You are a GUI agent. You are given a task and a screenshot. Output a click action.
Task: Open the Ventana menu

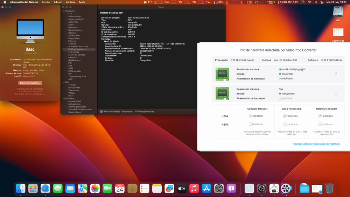(70, 2)
